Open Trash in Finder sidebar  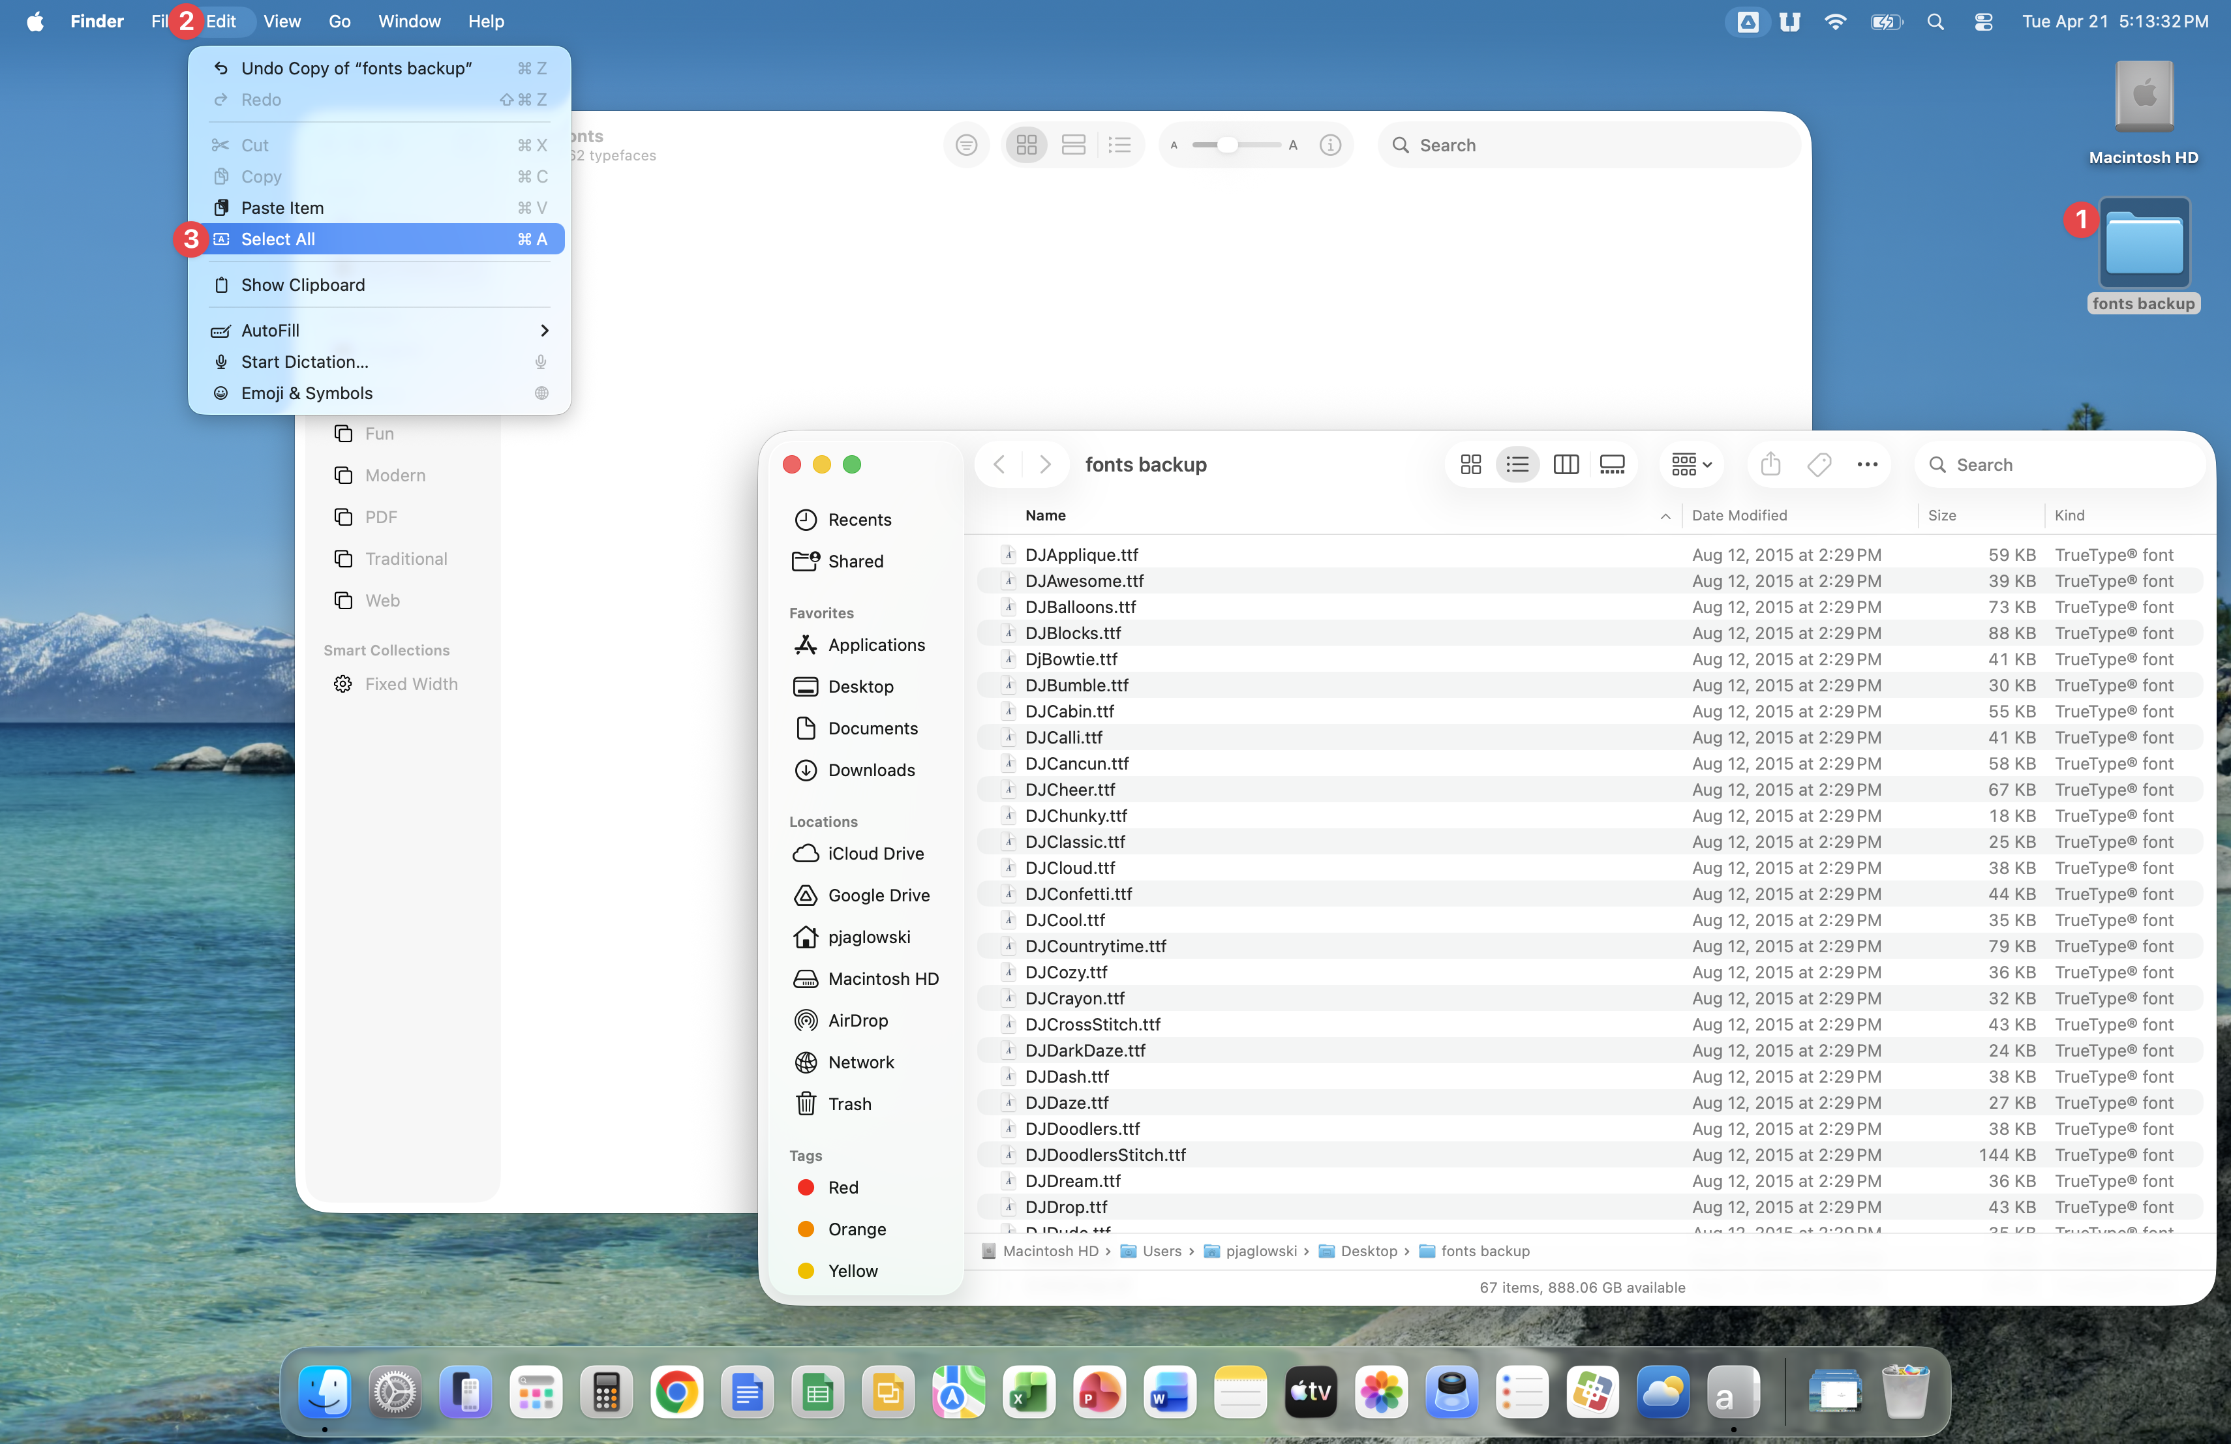point(848,1104)
